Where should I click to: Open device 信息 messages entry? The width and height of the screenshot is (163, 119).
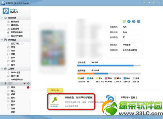tap(13, 109)
